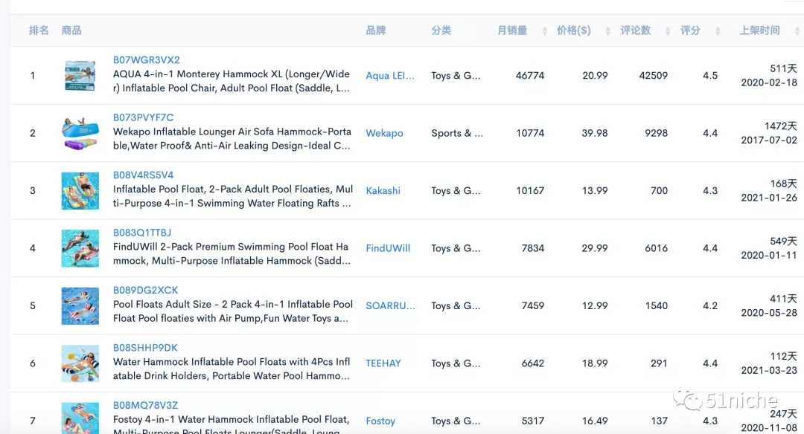Click the Sports & ... category cell
This screenshot has width=804, height=434.
457,133
